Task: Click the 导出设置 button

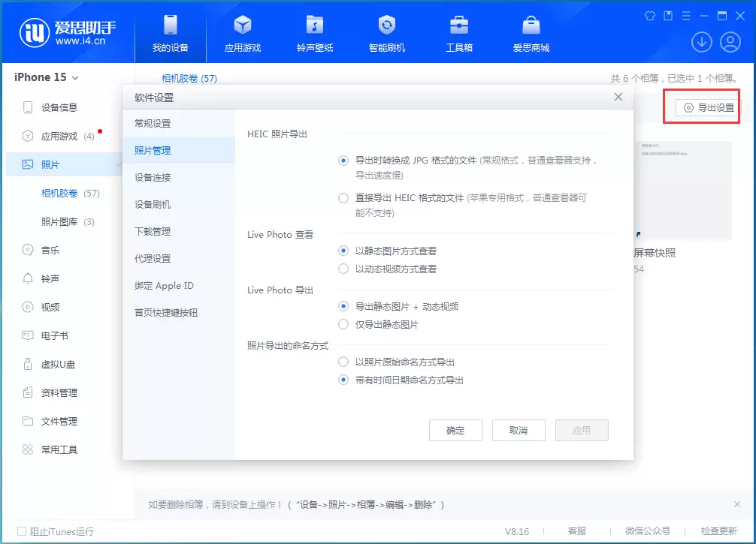Action: click(x=708, y=107)
